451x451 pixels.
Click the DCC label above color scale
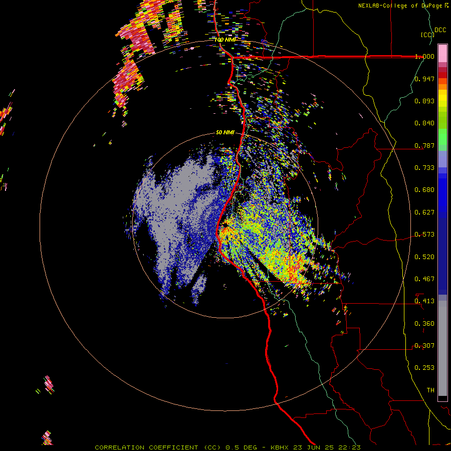(440, 30)
